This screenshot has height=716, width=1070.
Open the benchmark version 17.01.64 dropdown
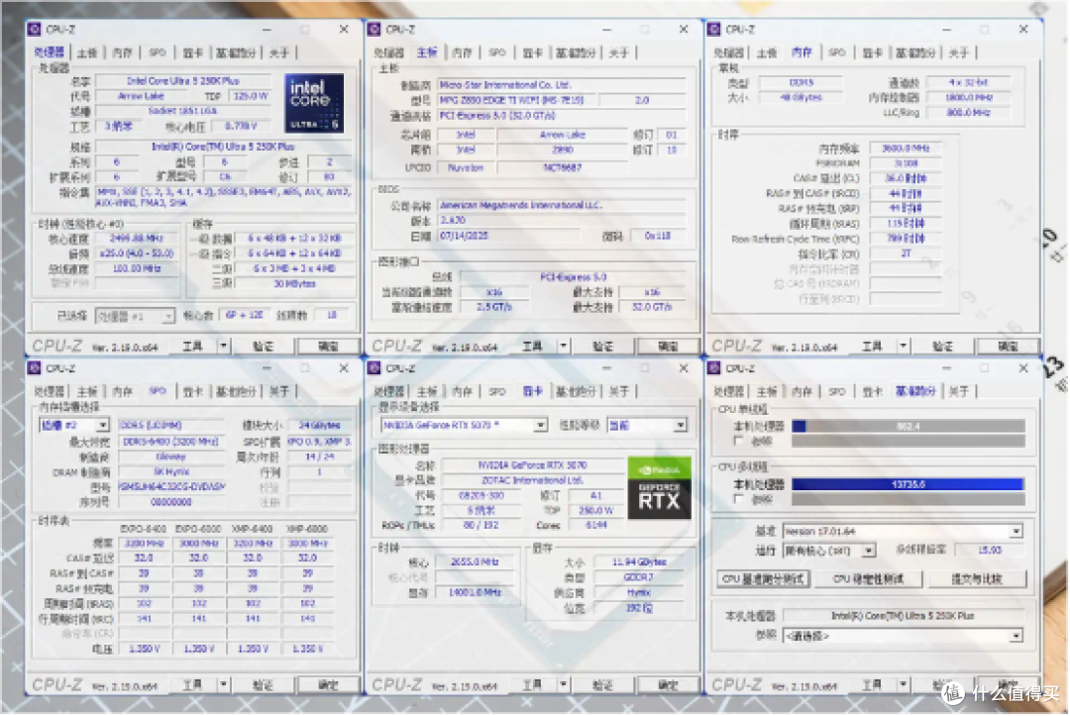pyautogui.click(x=903, y=531)
